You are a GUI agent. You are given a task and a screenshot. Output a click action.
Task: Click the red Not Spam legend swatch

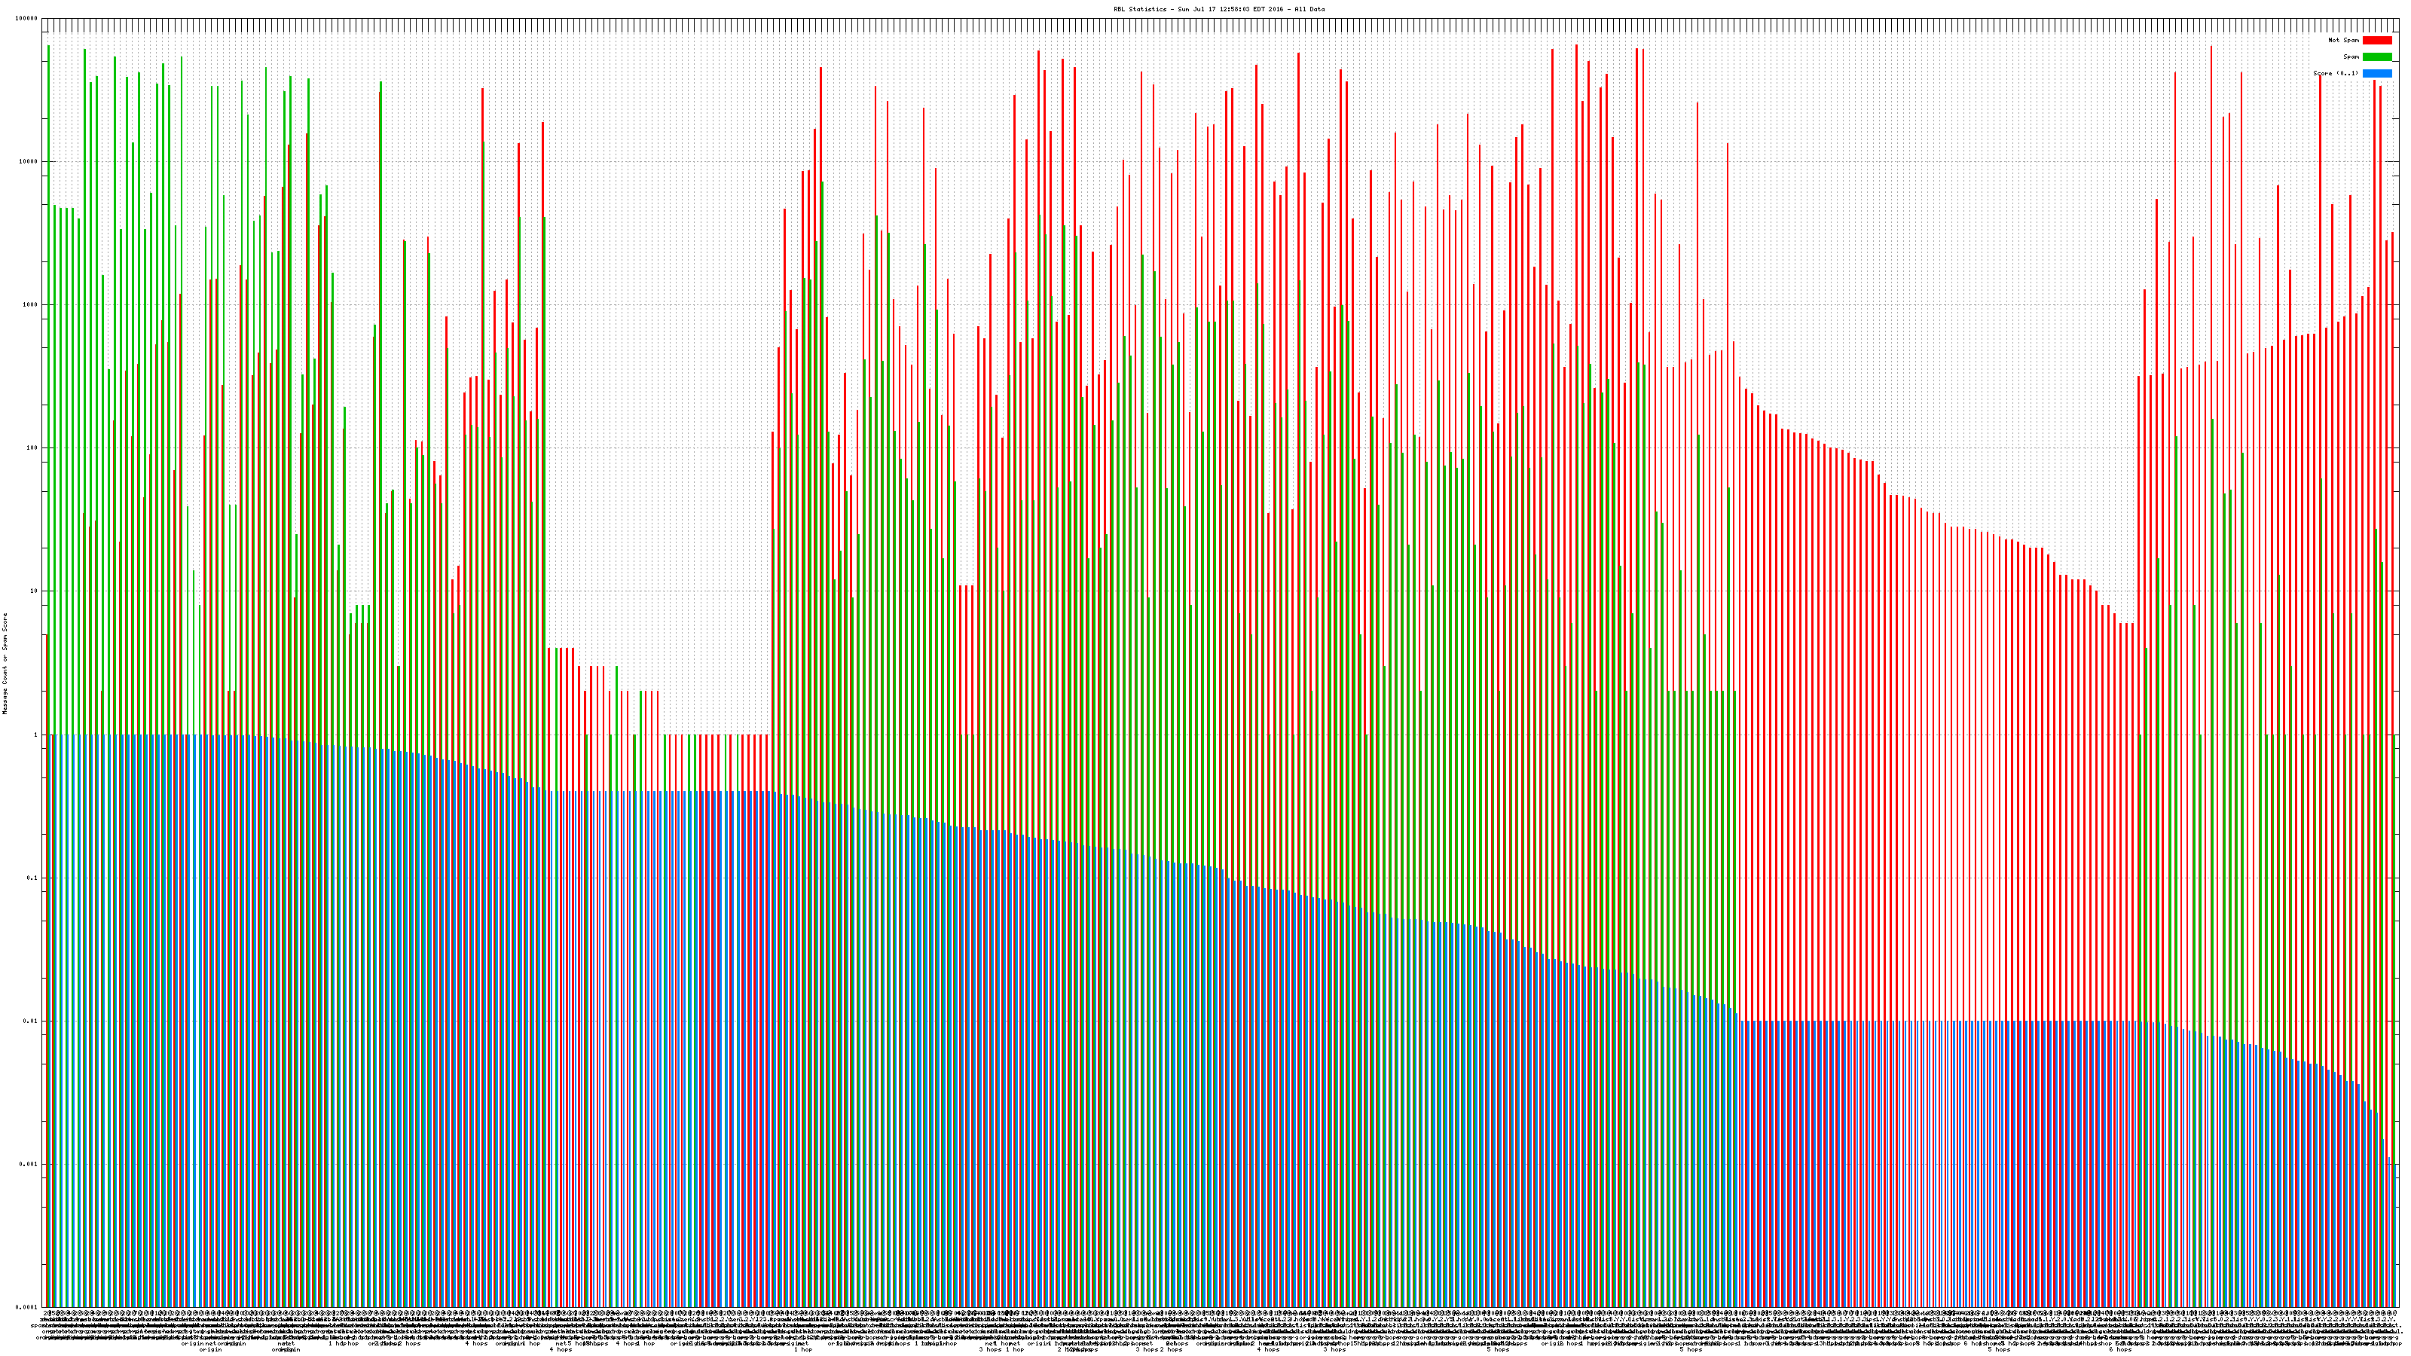pos(2376,40)
